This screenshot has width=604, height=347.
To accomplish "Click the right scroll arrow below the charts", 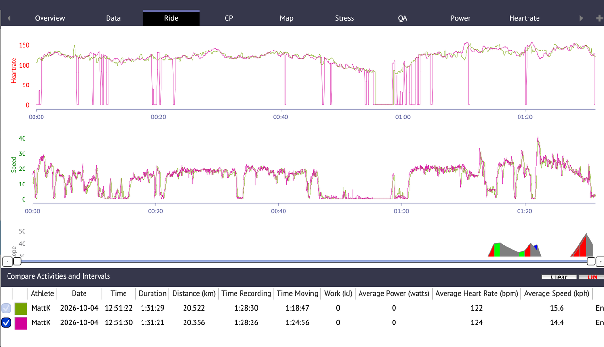I will (600, 261).
